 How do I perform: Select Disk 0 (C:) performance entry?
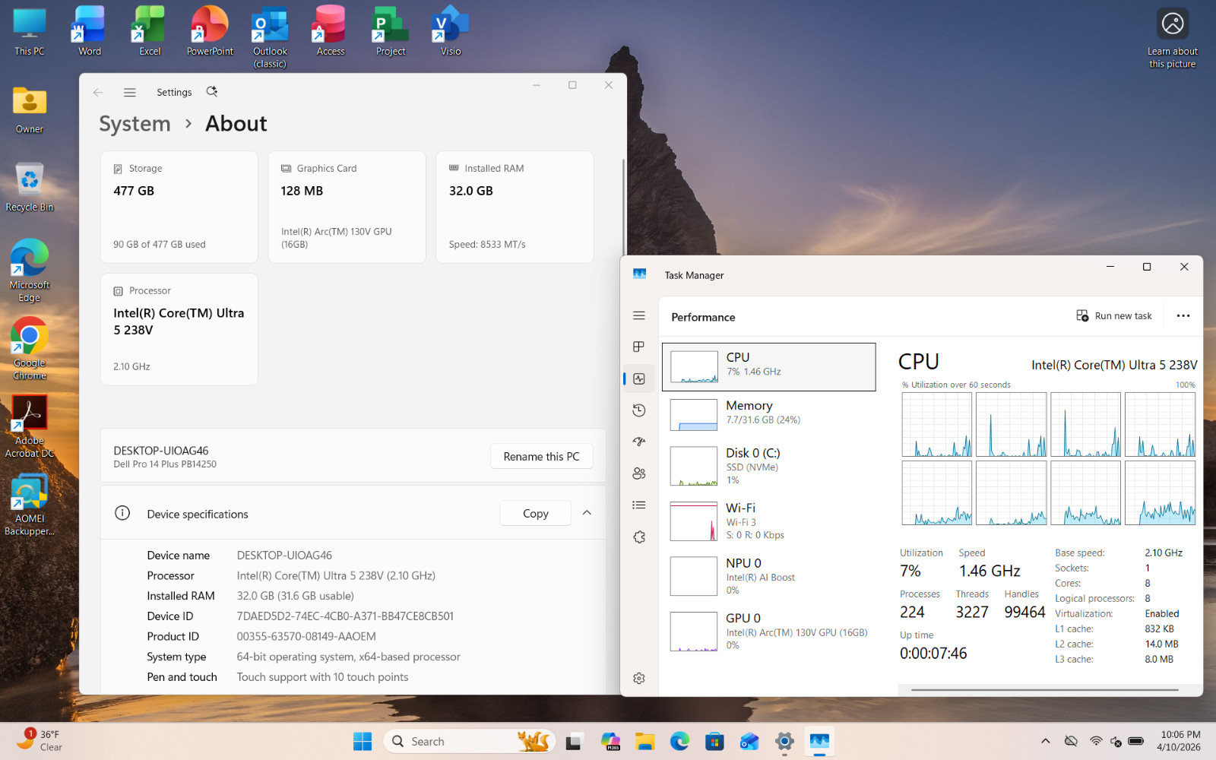click(768, 466)
